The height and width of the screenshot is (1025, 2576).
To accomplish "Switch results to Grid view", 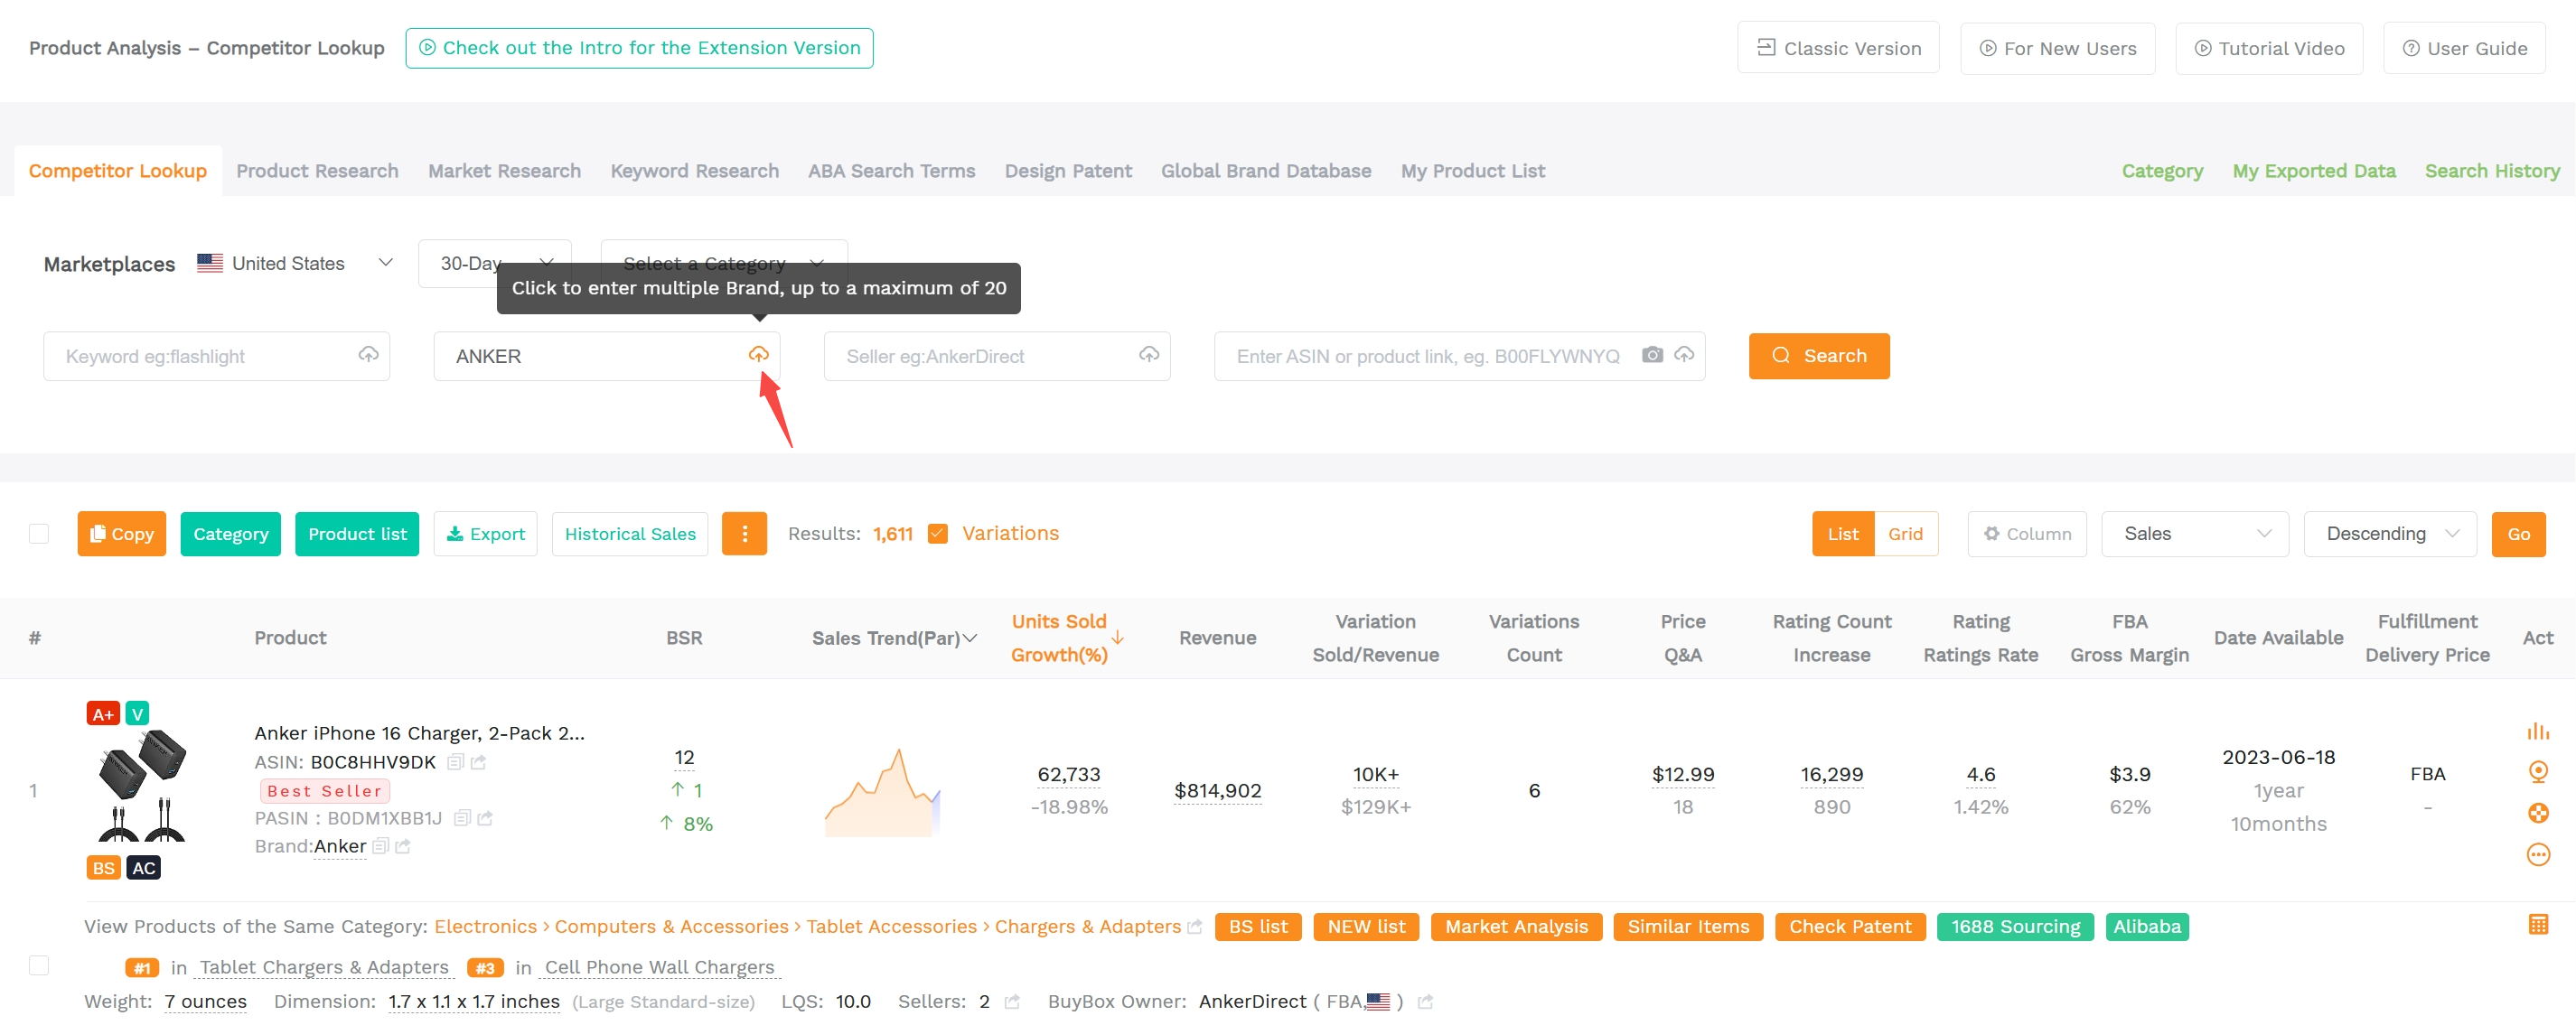I will coord(1905,534).
